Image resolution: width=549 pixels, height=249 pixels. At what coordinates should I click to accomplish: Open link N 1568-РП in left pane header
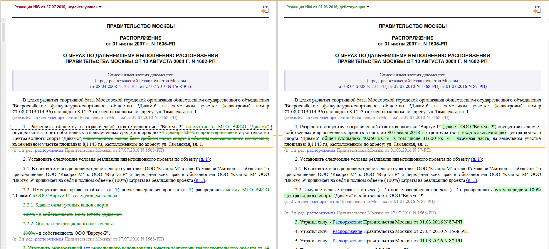click(x=179, y=87)
